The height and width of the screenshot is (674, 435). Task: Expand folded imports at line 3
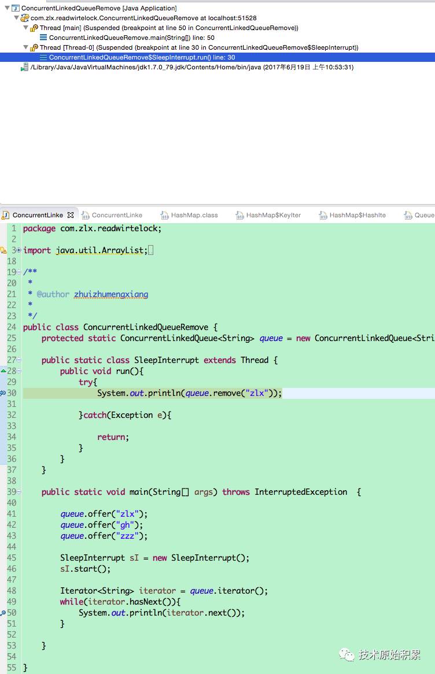[19, 250]
